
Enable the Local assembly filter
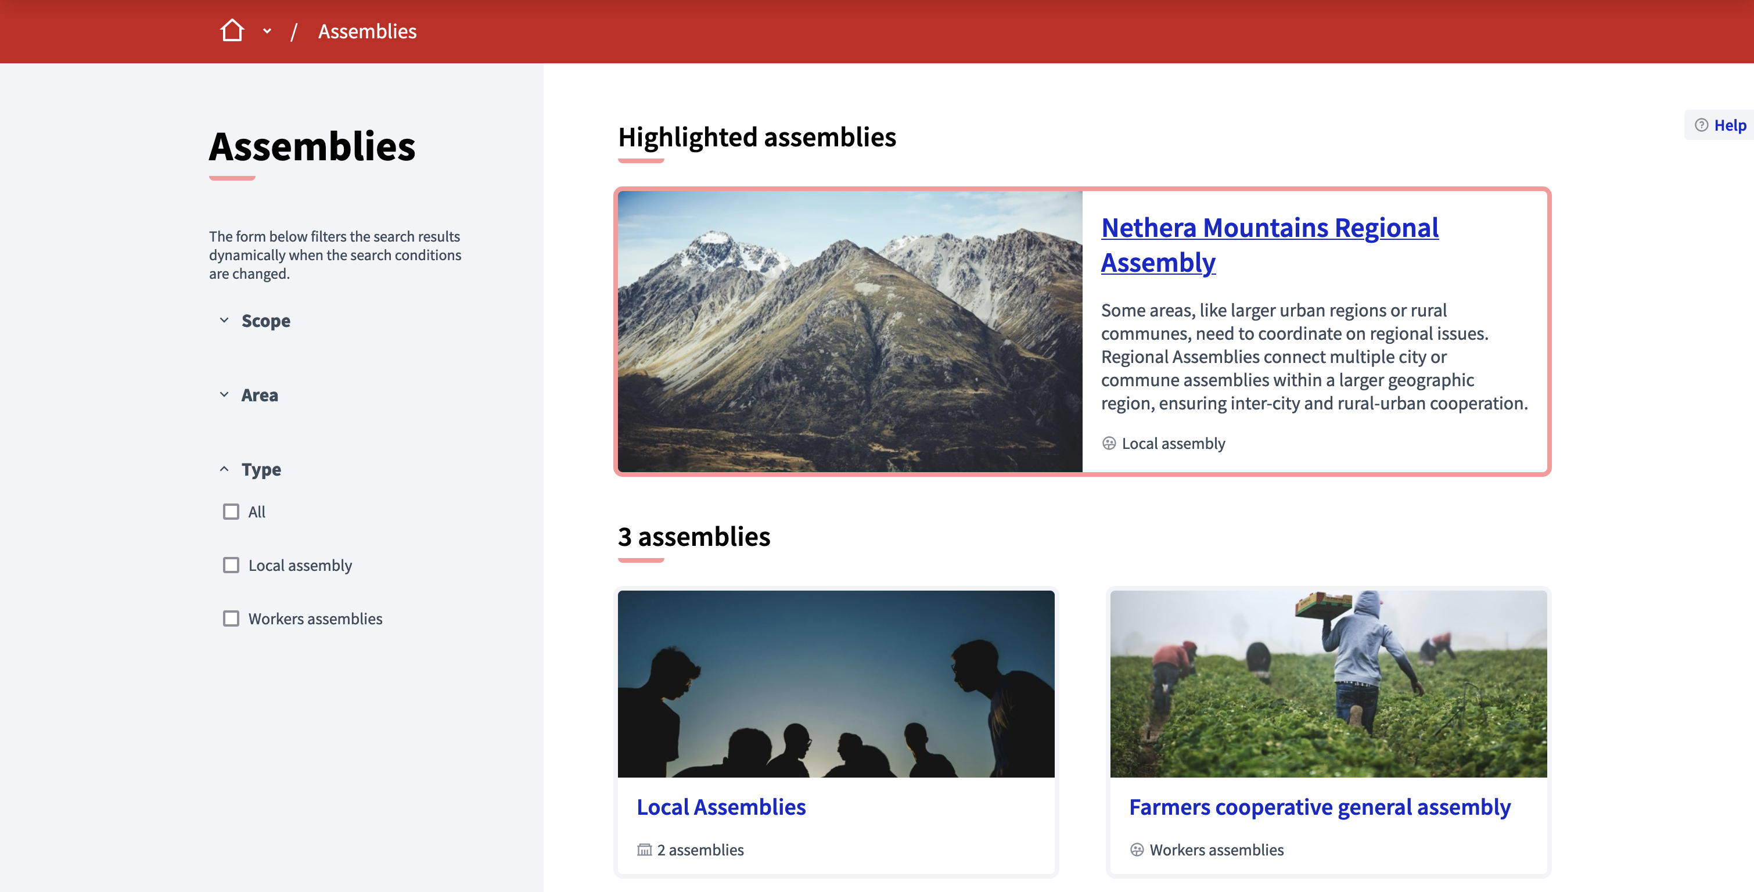(x=232, y=564)
